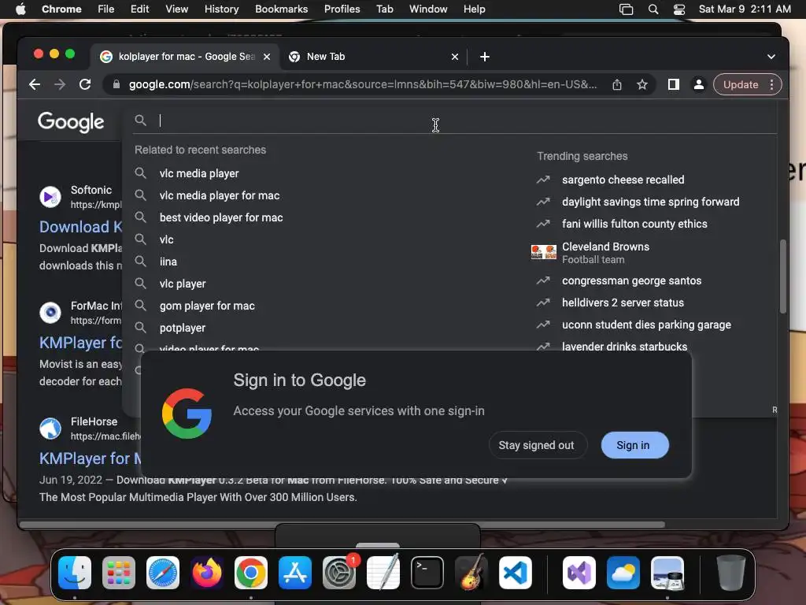Screen dimensions: 806x605
Task: Open the ForMac KMPlayer result link
Action: (81, 343)
